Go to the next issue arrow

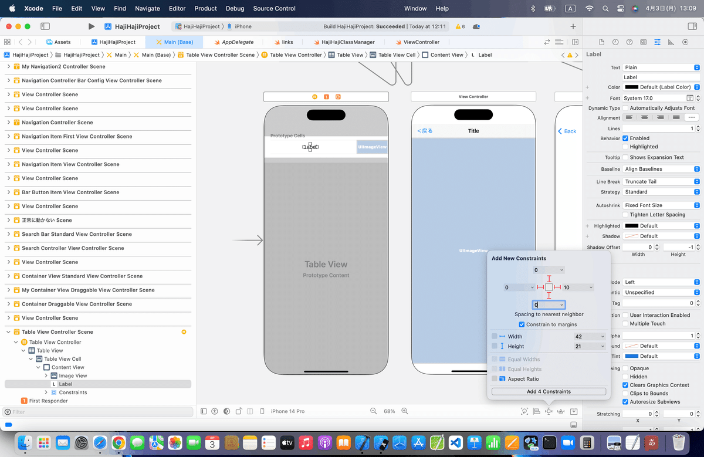[576, 55]
